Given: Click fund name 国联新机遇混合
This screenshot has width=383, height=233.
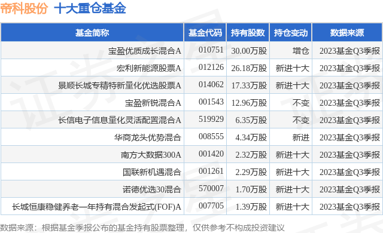Looking at the screenshot, I should [x=151, y=172].
